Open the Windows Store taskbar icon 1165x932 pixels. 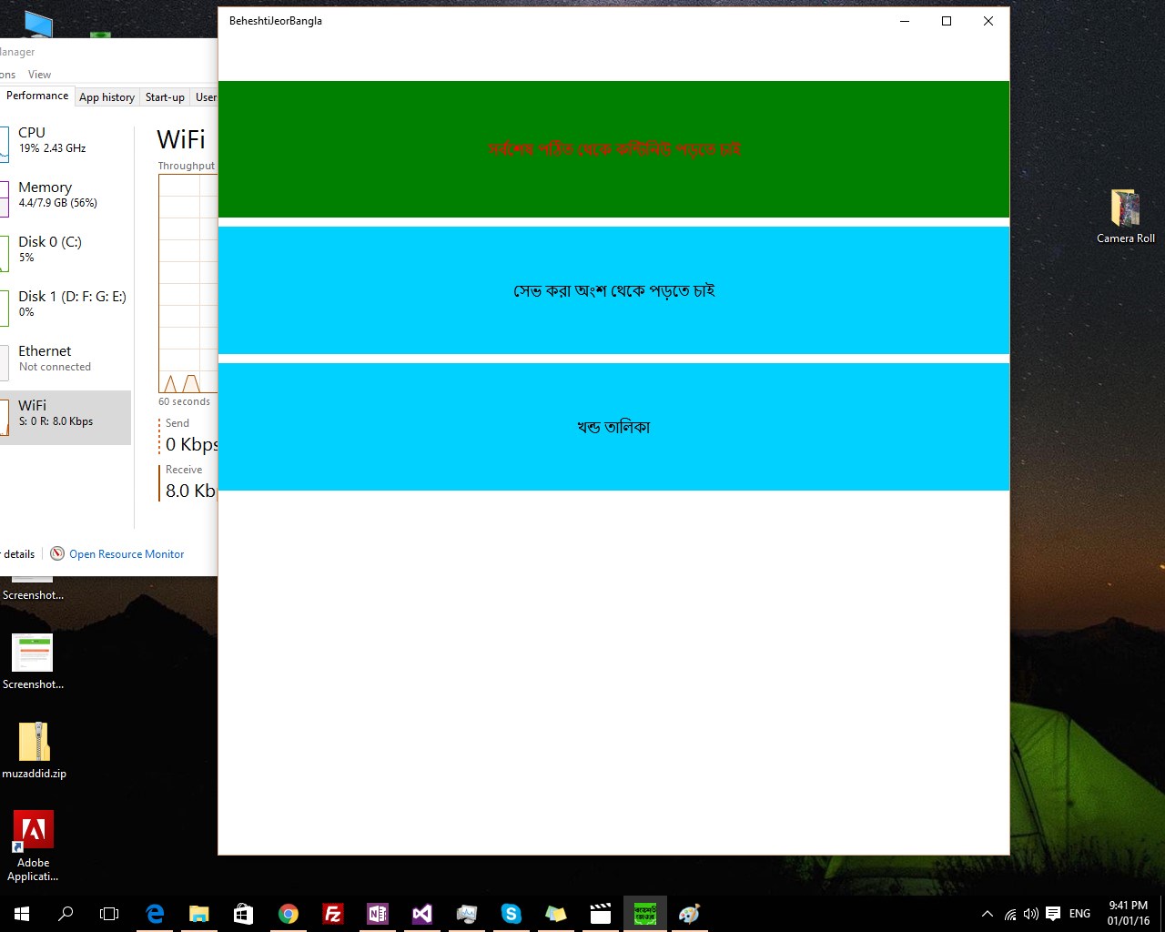tap(244, 914)
